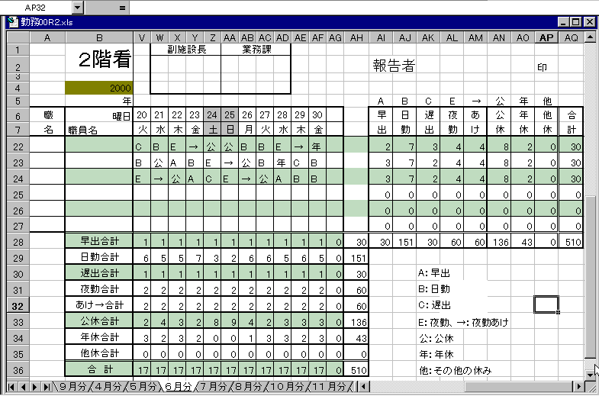Click first sheet tab navigation arrow
Image resolution: width=599 pixels, height=396 pixels.
coord(11,387)
